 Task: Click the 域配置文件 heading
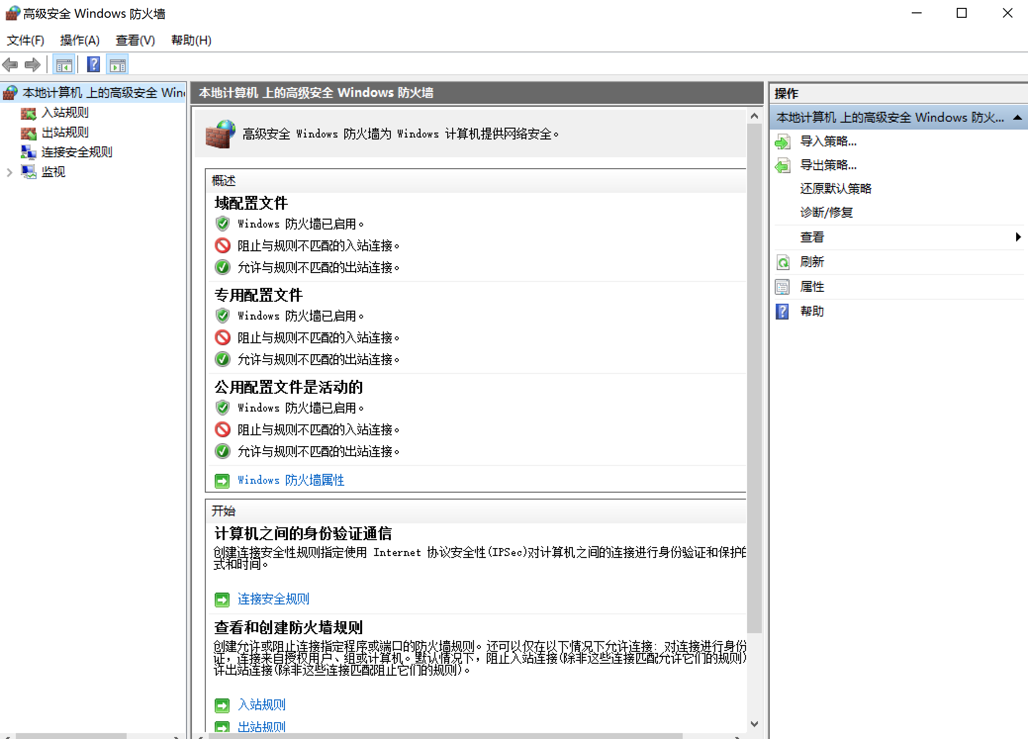251,203
